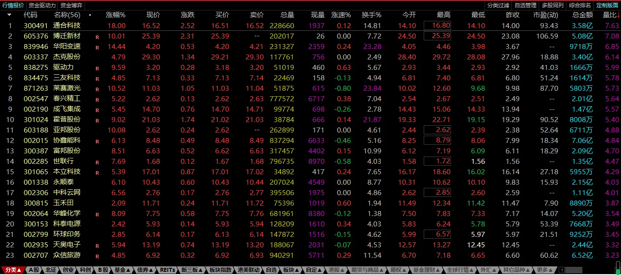Sort by the 换手% column header
Image resolution: width=621 pixels, height=275 pixels.
tap(371, 15)
